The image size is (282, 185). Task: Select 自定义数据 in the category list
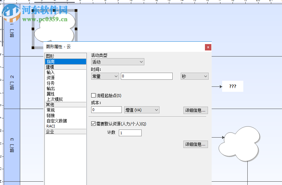(66, 121)
